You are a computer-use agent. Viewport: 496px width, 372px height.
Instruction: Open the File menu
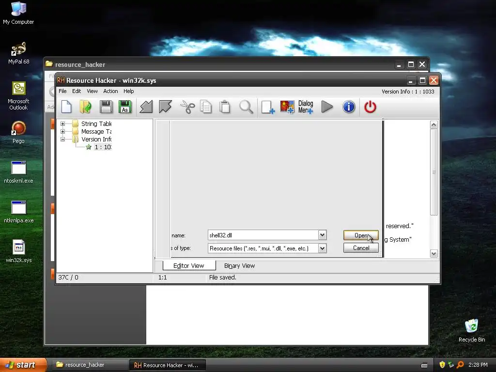point(62,91)
